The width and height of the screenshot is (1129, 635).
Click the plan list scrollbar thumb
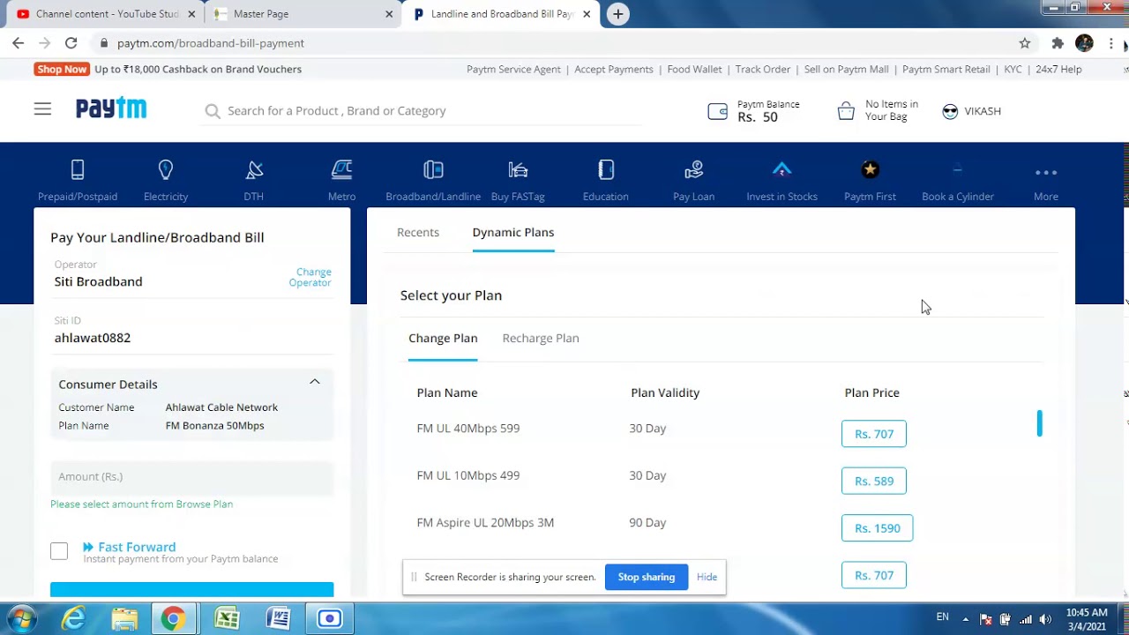[x=1040, y=423]
